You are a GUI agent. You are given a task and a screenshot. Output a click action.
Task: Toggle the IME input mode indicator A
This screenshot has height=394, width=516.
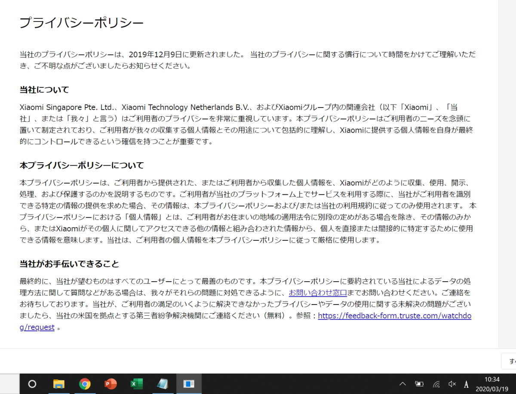pyautogui.click(x=467, y=384)
